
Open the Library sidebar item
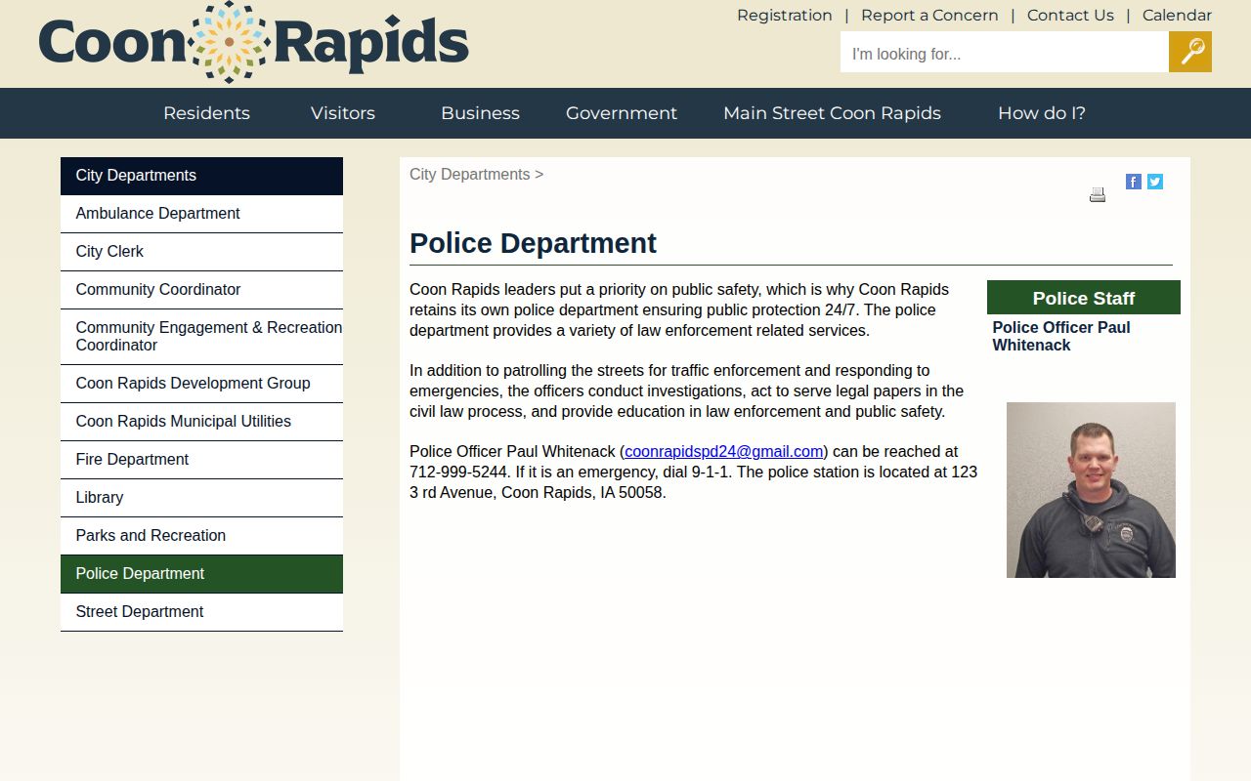pos(201,498)
